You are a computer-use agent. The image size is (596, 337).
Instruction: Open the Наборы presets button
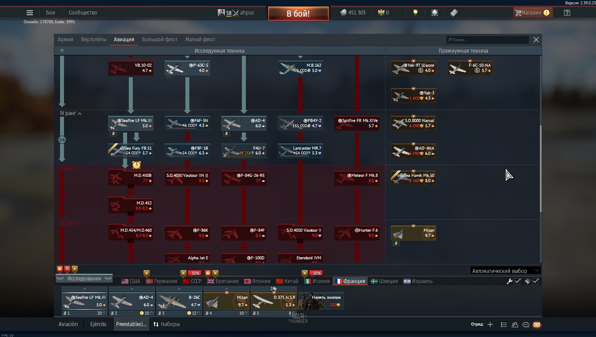(x=166, y=324)
